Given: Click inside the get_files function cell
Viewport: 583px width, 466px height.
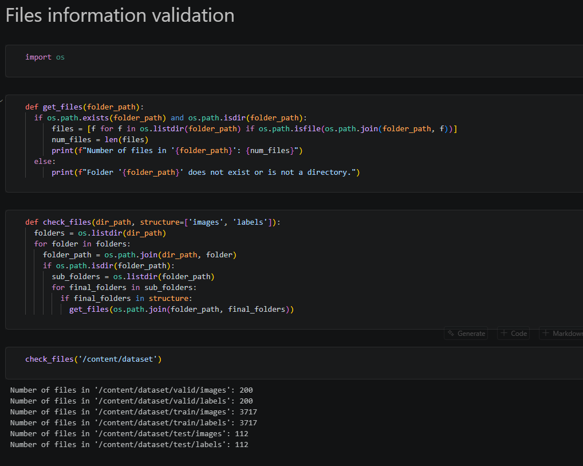Looking at the screenshot, I should 294,144.
